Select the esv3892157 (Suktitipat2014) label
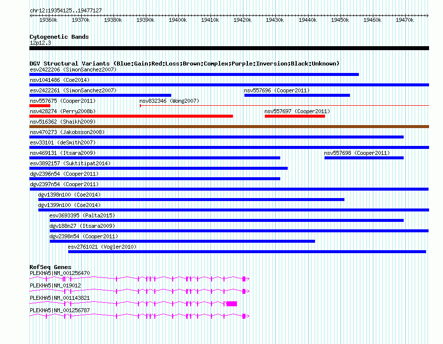This screenshot has width=443, height=344. pos(70,163)
